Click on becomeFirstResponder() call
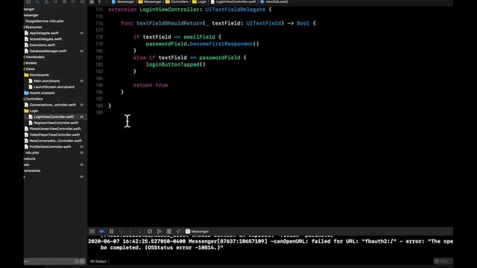The width and height of the screenshot is (477, 268). tap(224, 44)
